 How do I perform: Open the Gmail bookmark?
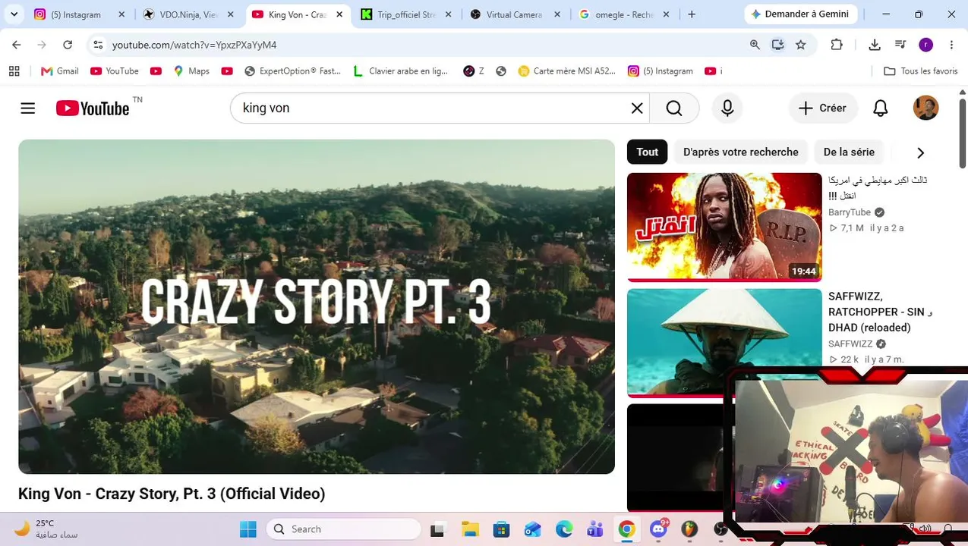pyautogui.click(x=59, y=71)
